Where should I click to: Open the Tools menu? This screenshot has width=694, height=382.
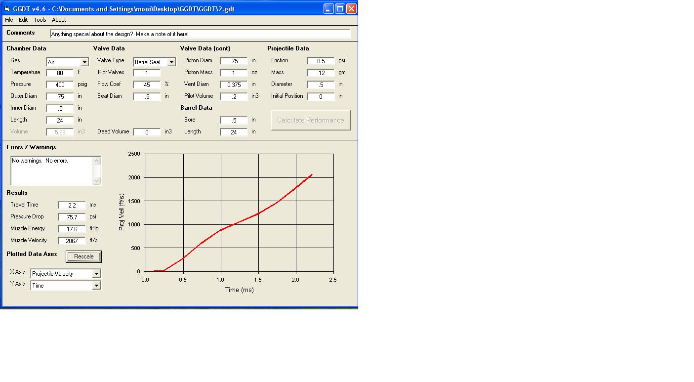coord(40,20)
